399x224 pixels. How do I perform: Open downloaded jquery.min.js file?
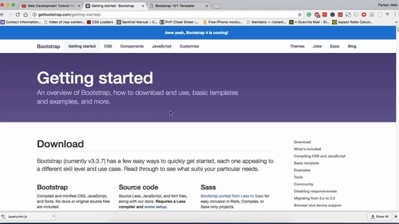point(25,217)
